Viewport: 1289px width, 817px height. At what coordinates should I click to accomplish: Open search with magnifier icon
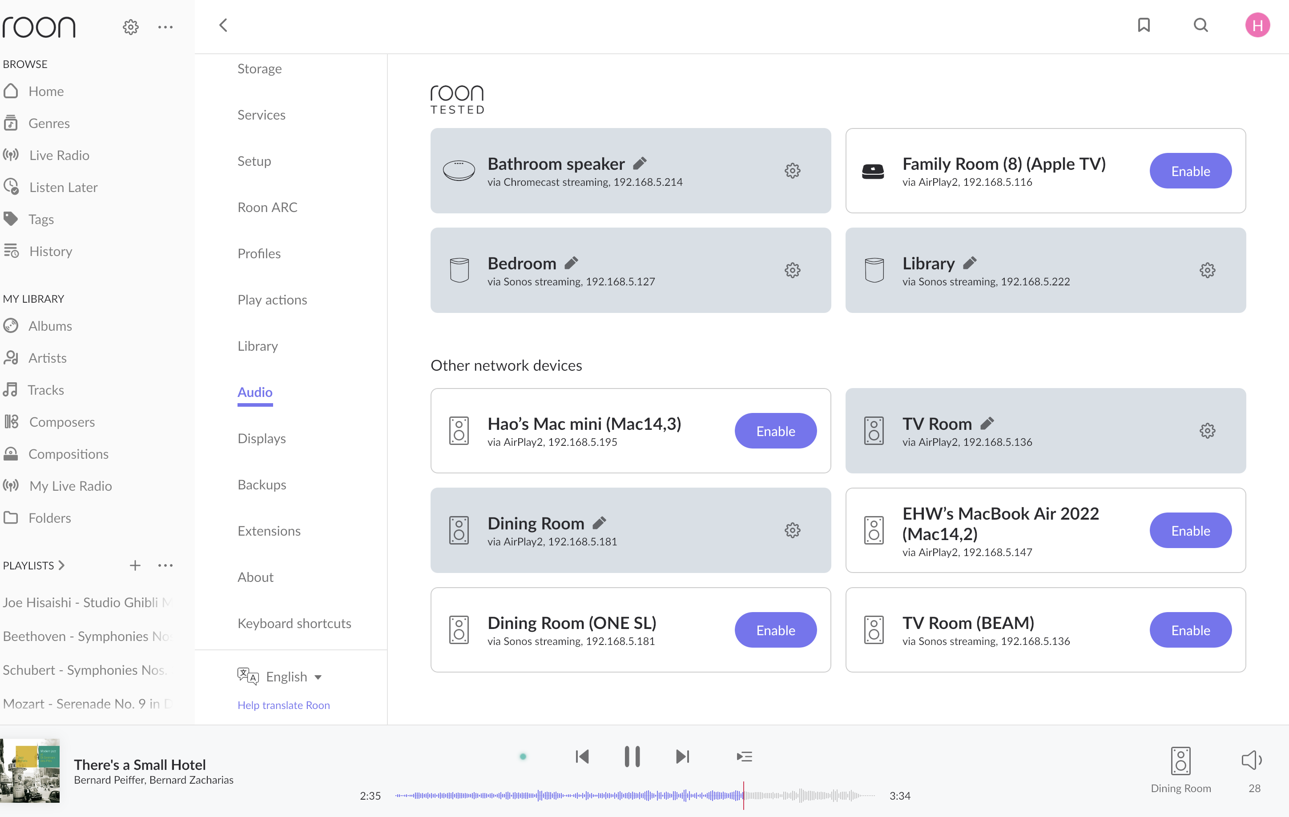(1200, 25)
